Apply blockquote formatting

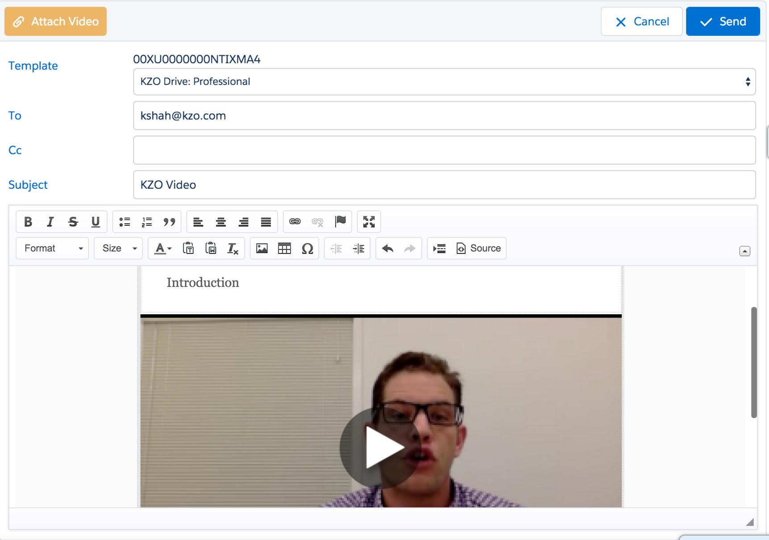(169, 221)
